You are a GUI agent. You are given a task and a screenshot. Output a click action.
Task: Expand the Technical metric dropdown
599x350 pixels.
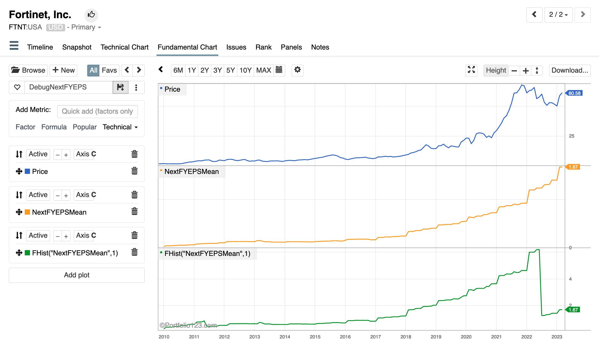(120, 127)
